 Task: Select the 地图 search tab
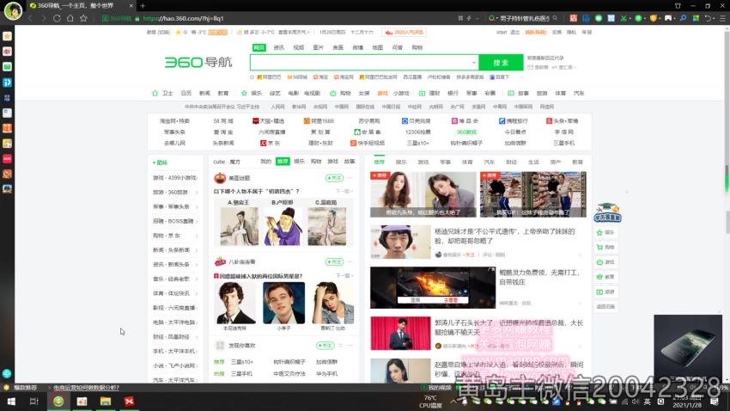[x=378, y=47]
